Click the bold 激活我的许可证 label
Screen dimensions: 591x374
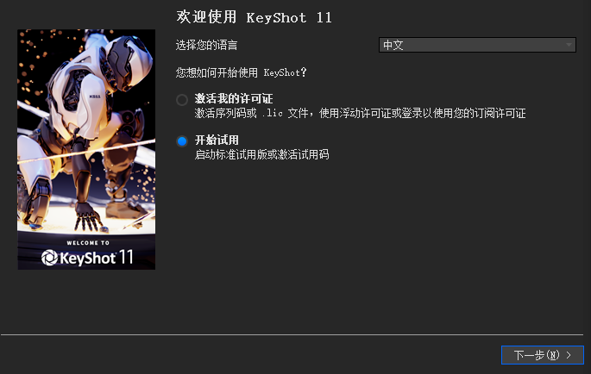point(234,99)
